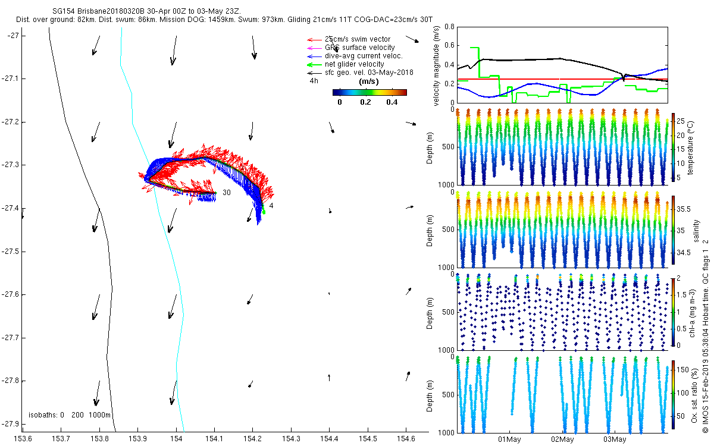Click the magenta GPS surface velocity arrow
Screen dimensions: 714x446
312,48
